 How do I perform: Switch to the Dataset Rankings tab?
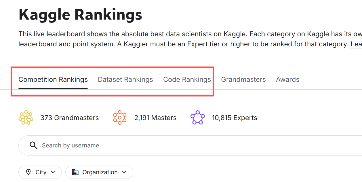click(x=125, y=79)
